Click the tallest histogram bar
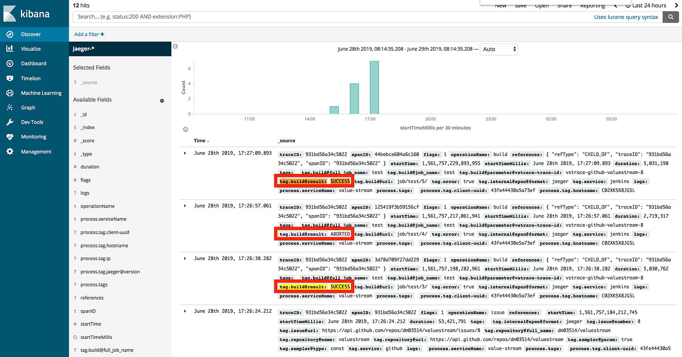The image size is (682, 357). tap(374, 88)
